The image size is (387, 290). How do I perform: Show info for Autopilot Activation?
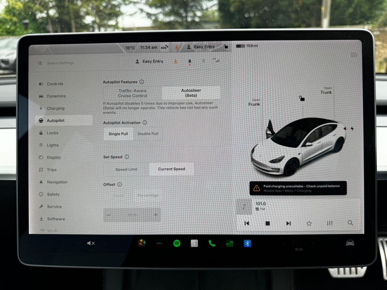click(145, 122)
